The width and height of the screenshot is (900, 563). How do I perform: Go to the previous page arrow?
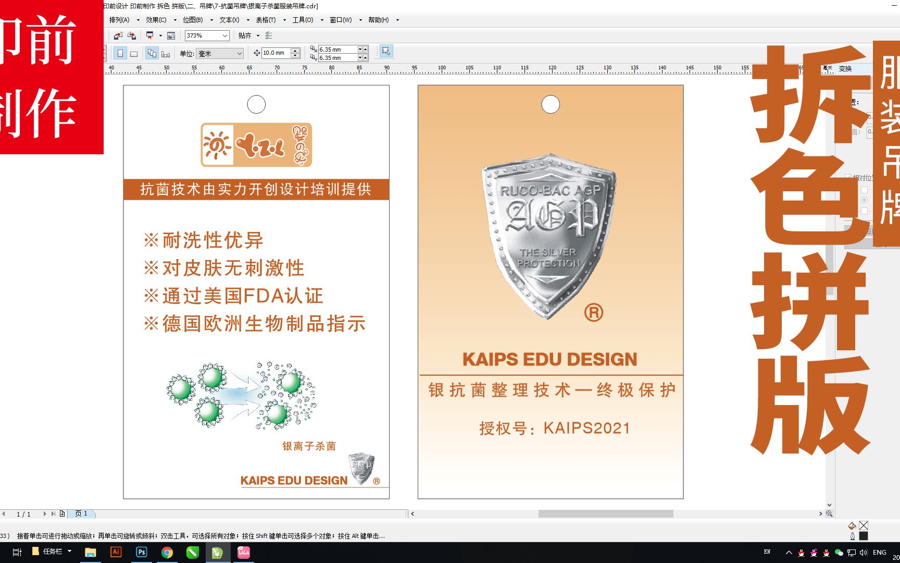tap(4, 513)
